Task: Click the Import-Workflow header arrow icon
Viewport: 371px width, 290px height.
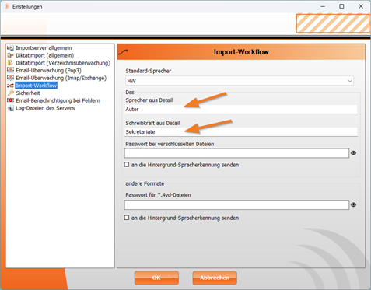Action: (123, 52)
